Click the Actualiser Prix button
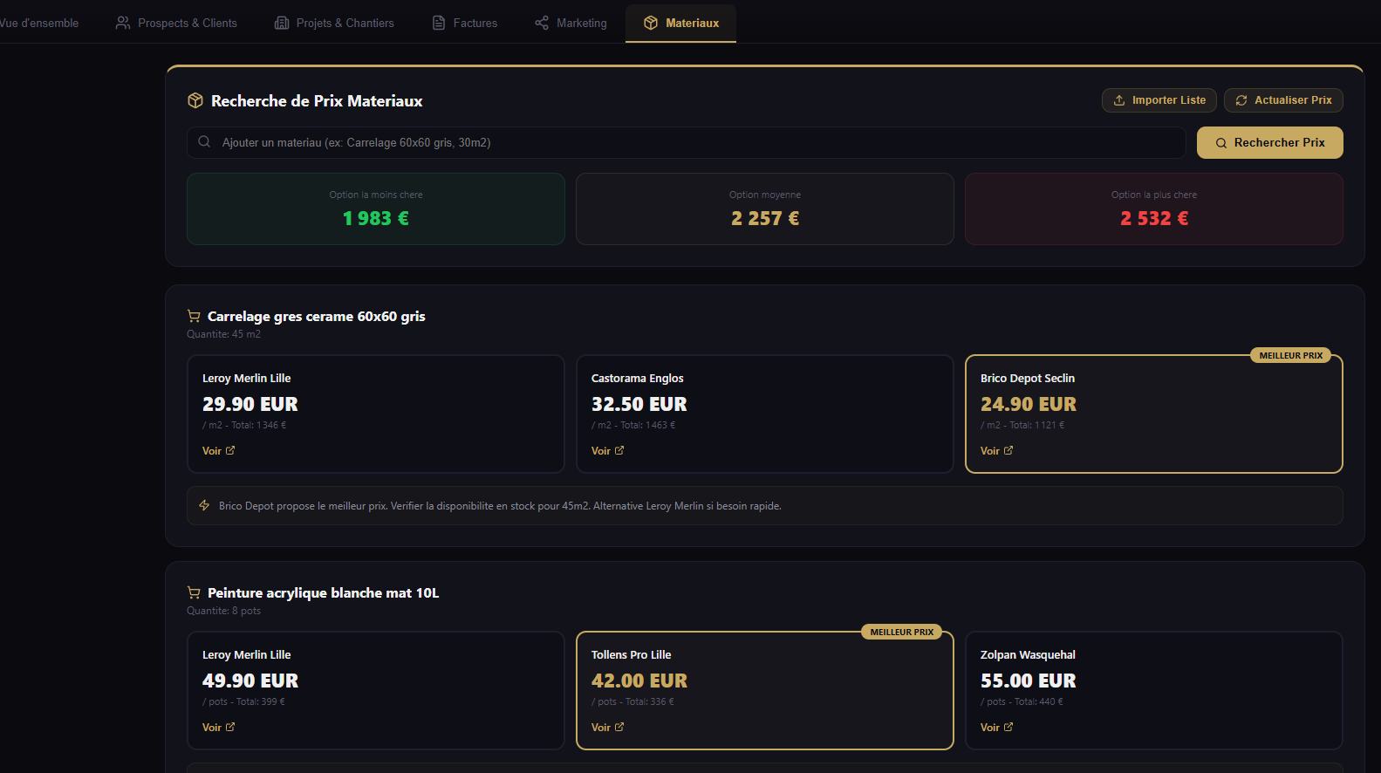Image resolution: width=1381 pixels, height=773 pixels. pyautogui.click(x=1283, y=100)
